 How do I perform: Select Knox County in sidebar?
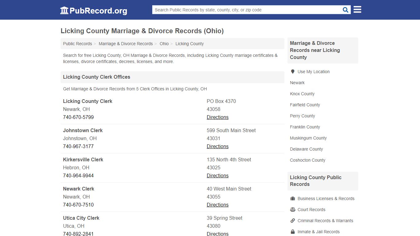(302, 94)
